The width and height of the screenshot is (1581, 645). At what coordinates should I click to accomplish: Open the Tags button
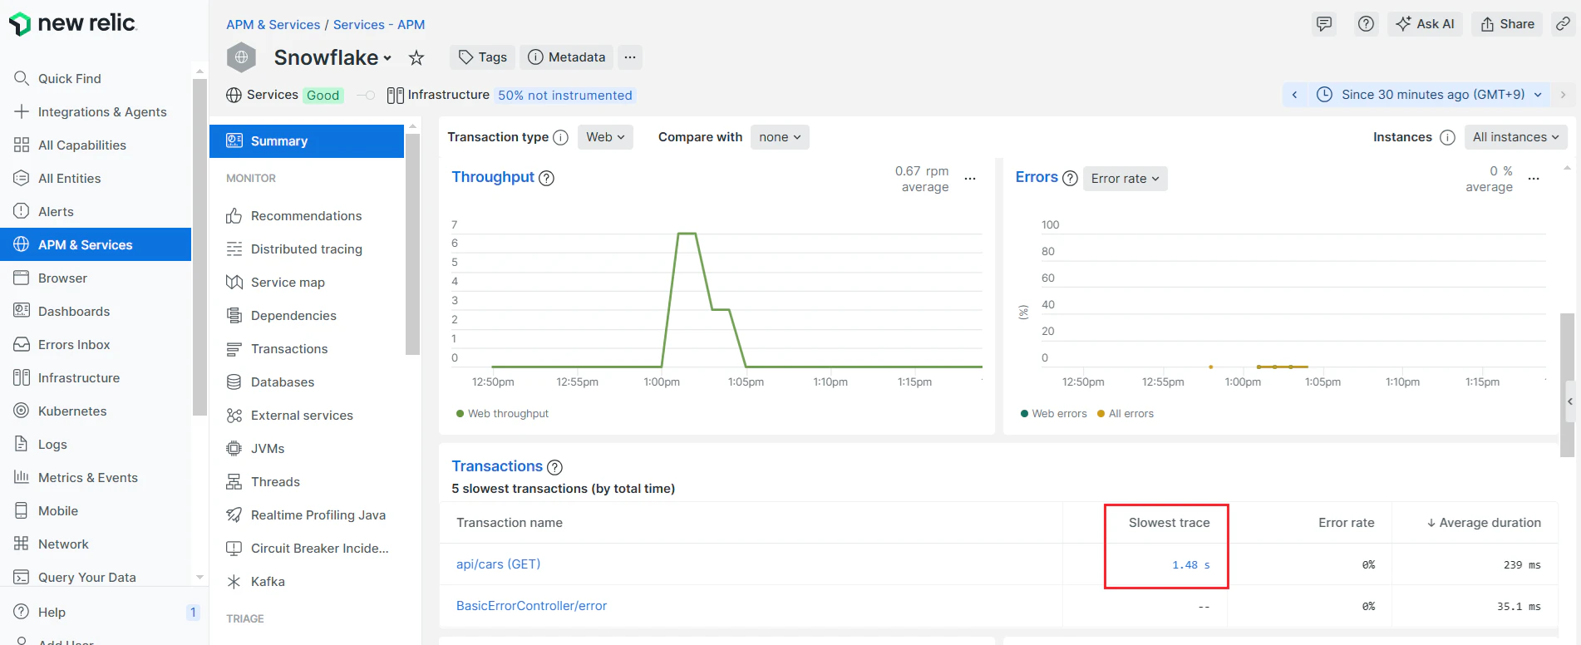pos(483,57)
